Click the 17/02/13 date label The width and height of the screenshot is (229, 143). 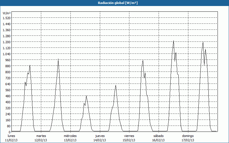(188, 140)
